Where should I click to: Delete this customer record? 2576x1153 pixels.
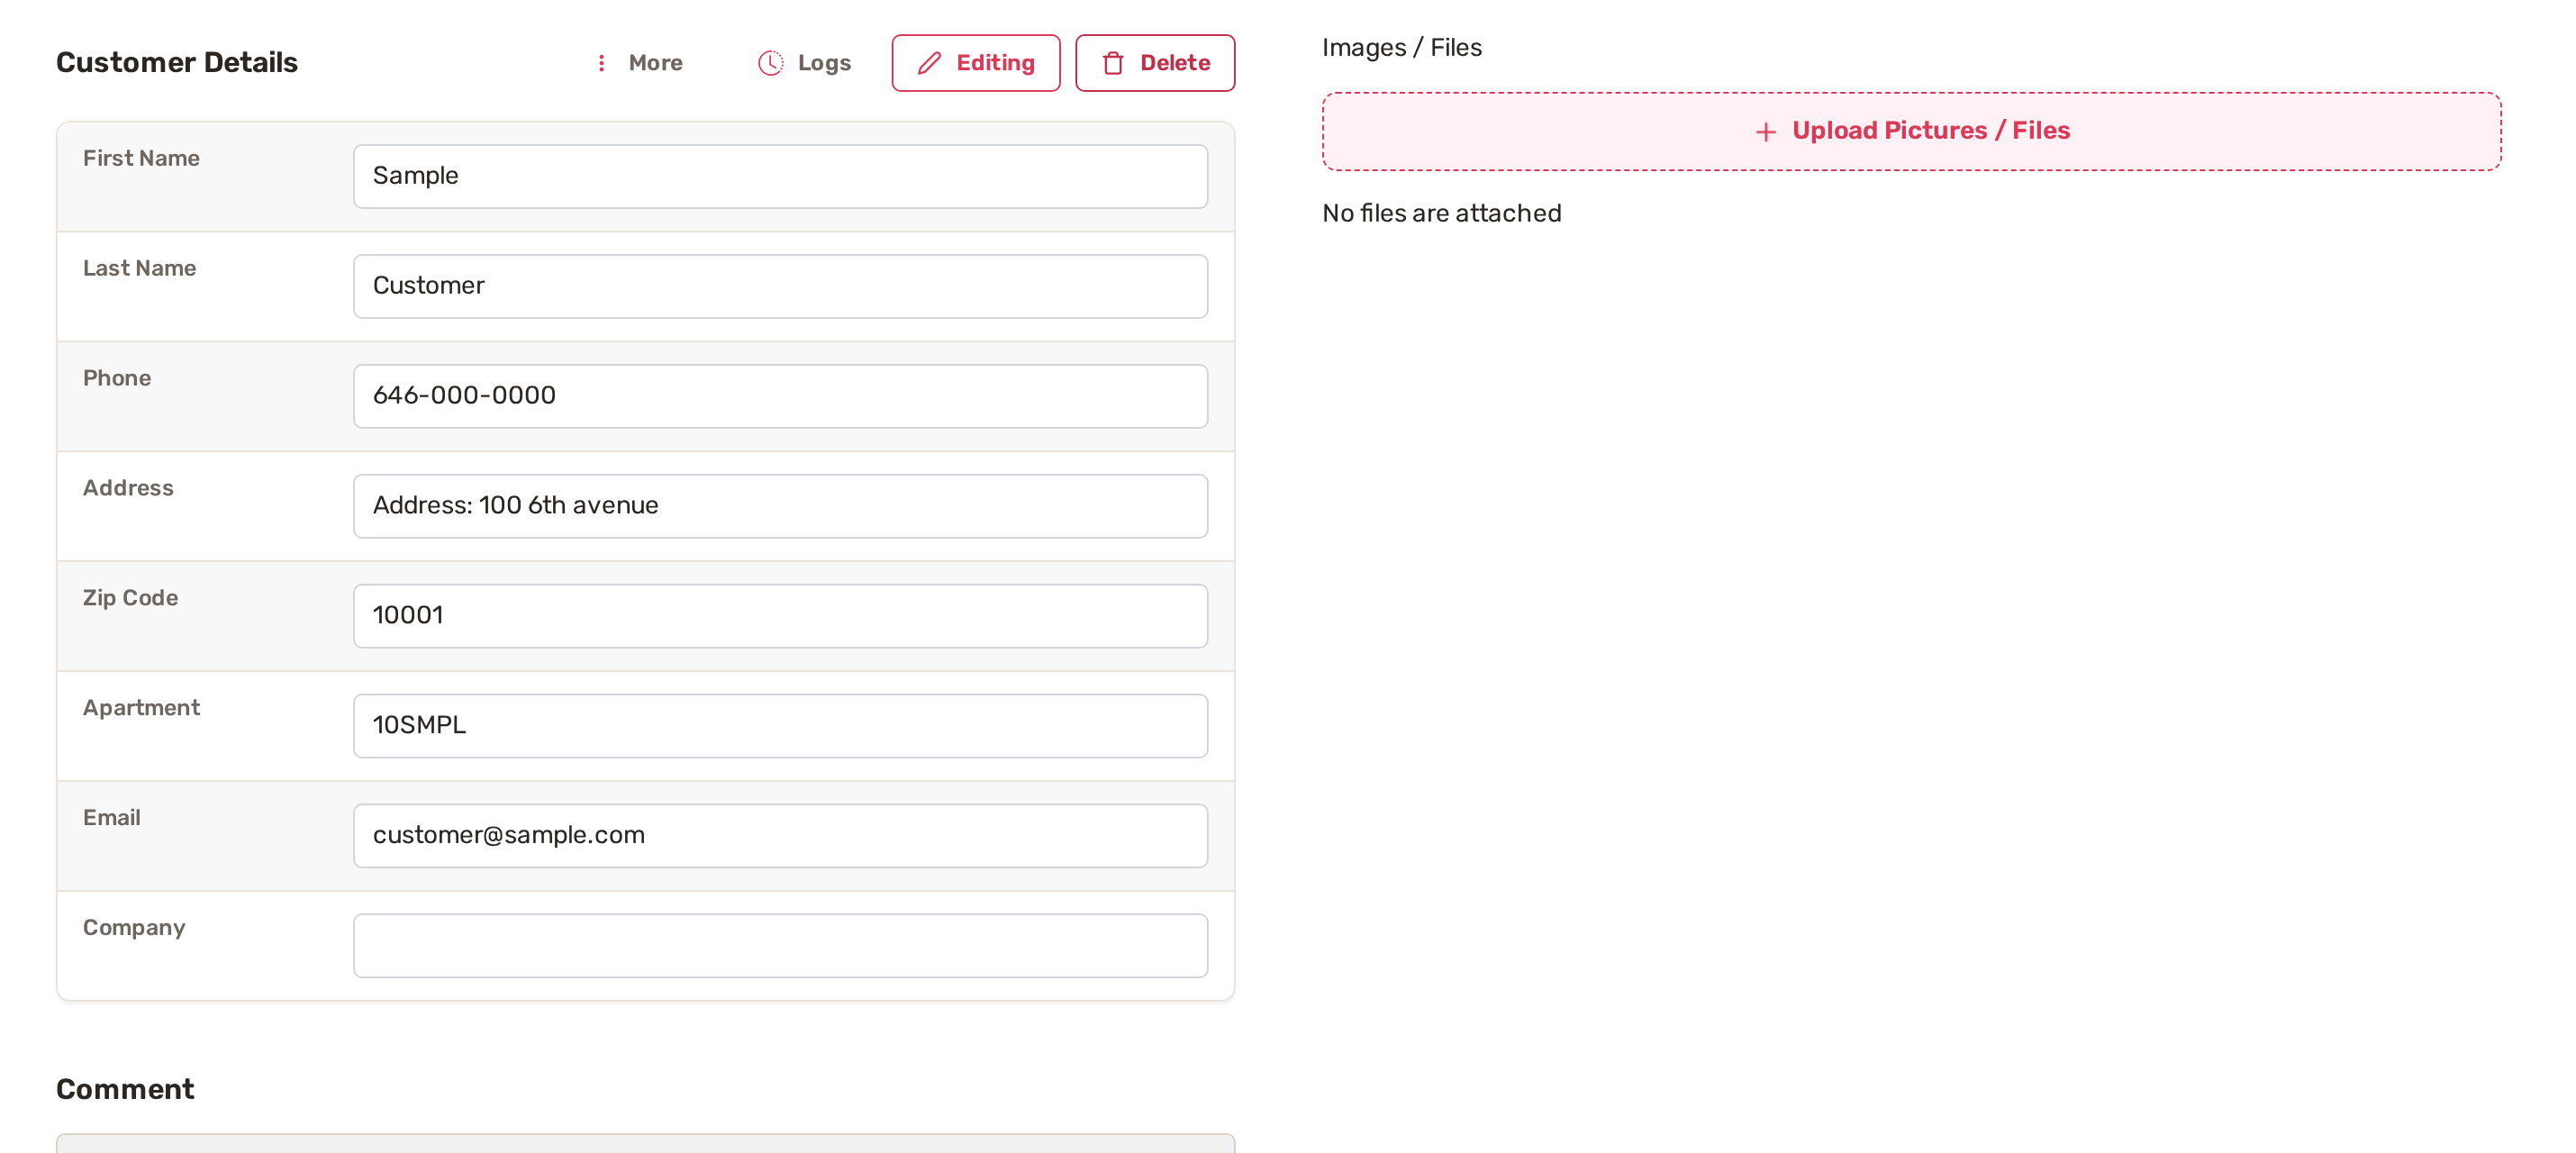point(1155,63)
